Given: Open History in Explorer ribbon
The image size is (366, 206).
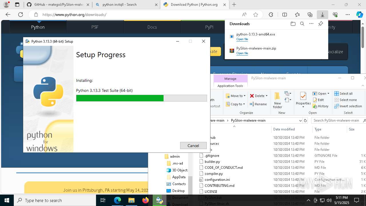Looking at the screenshot, I should [x=321, y=106].
